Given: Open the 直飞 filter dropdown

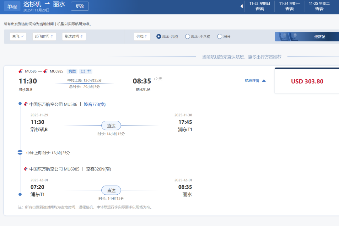Looking at the screenshot, I should click(18, 36).
